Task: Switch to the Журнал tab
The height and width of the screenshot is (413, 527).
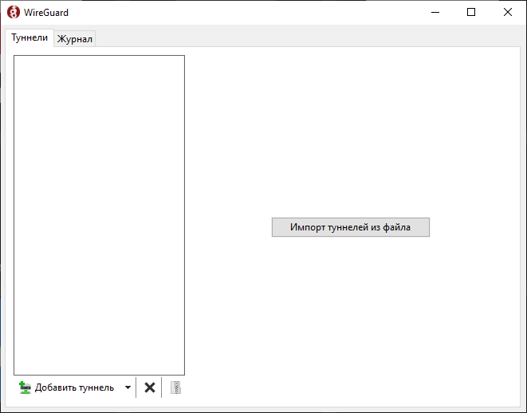Action: pos(75,39)
